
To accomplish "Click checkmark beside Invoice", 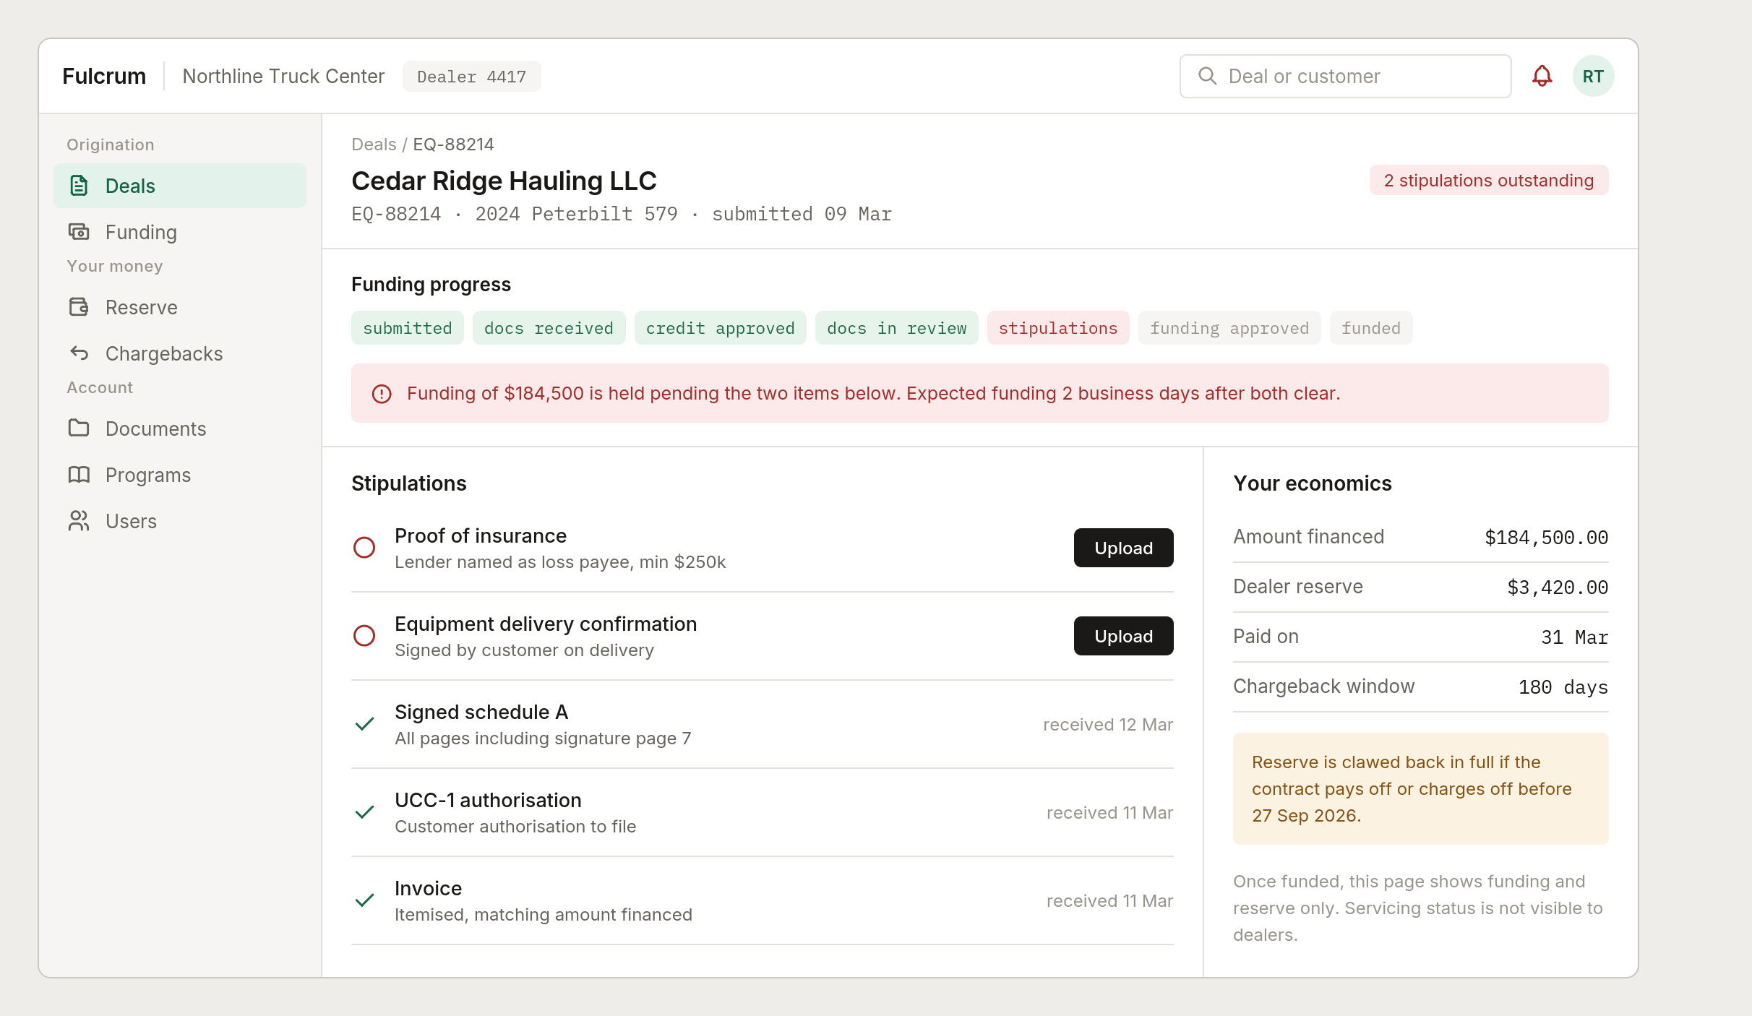I will [x=364, y=900].
